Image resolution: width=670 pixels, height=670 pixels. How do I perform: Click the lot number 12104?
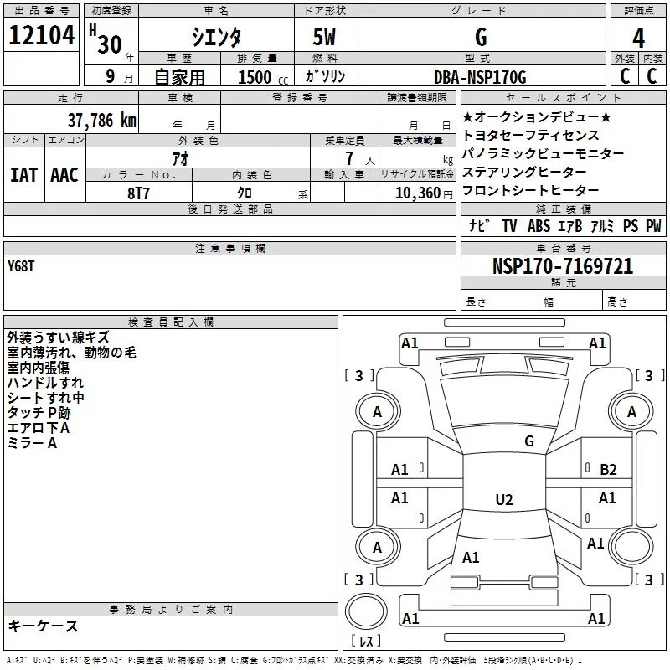click(41, 35)
